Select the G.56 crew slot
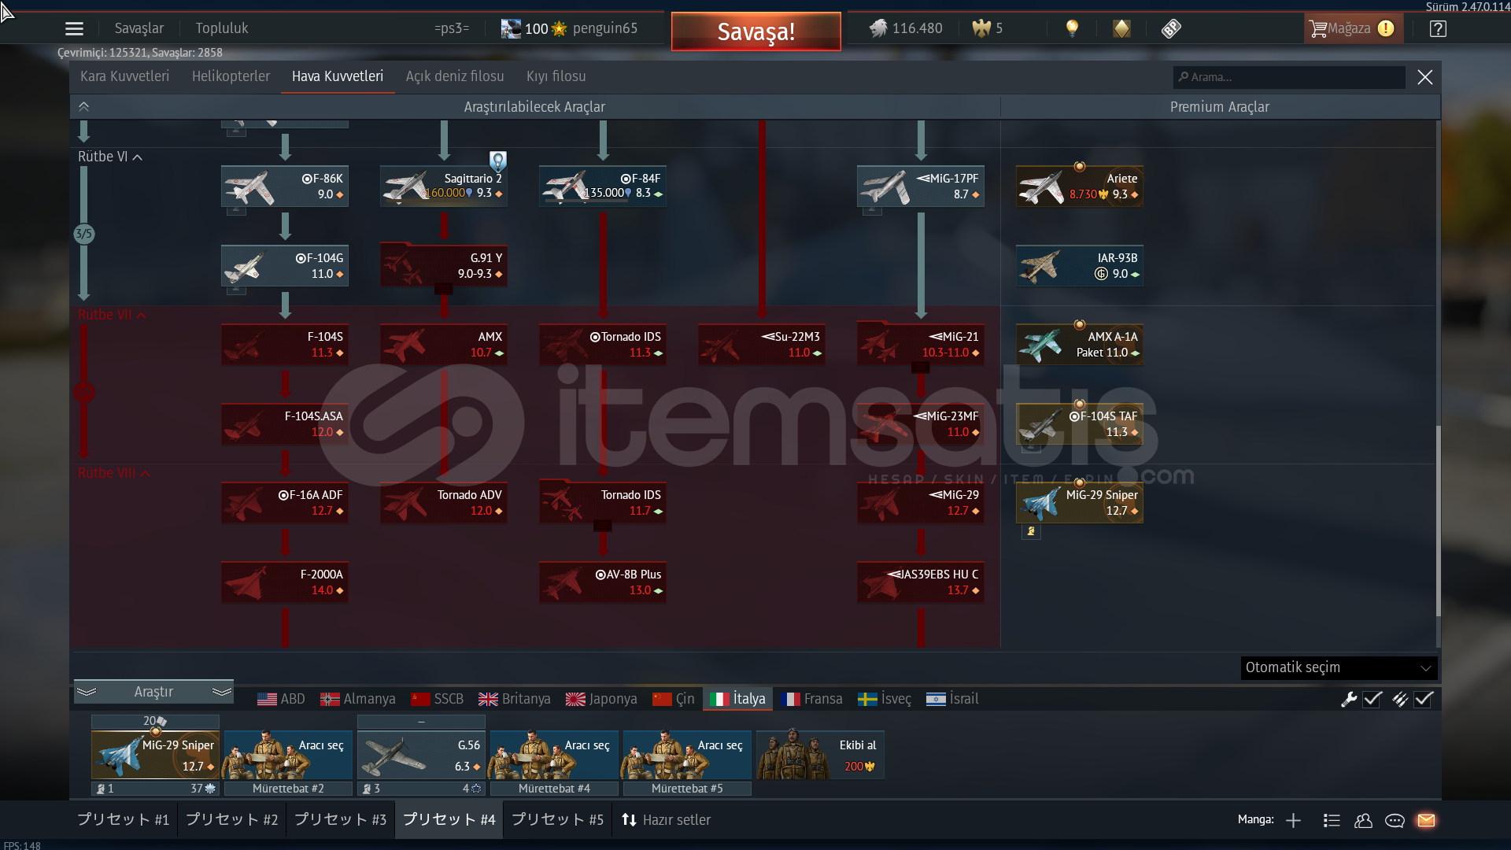 [421, 756]
